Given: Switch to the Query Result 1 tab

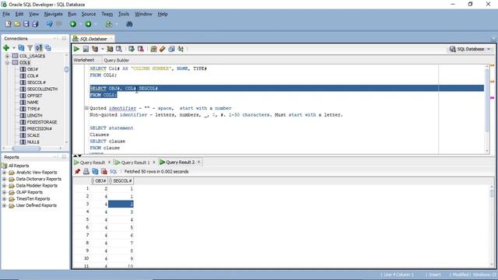Looking at the screenshot, I should pyautogui.click(x=135, y=163).
